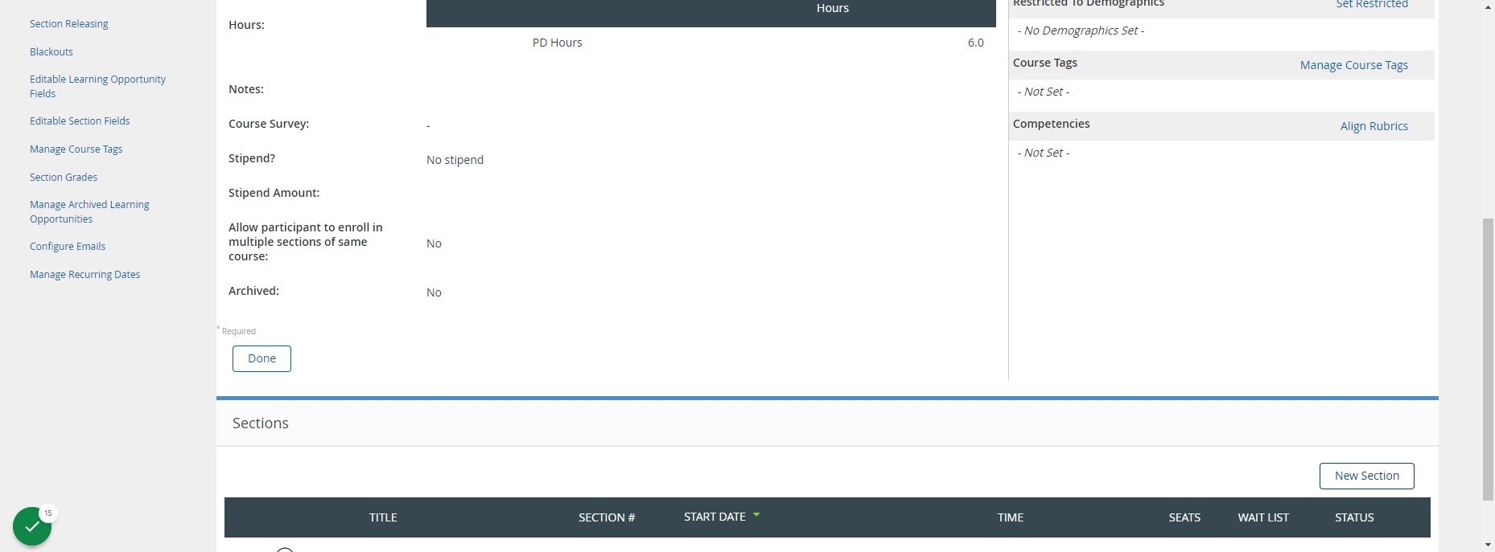Go to Manage Course Tags in sidebar
Image resolution: width=1495 pixels, height=552 pixels.
[76, 149]
